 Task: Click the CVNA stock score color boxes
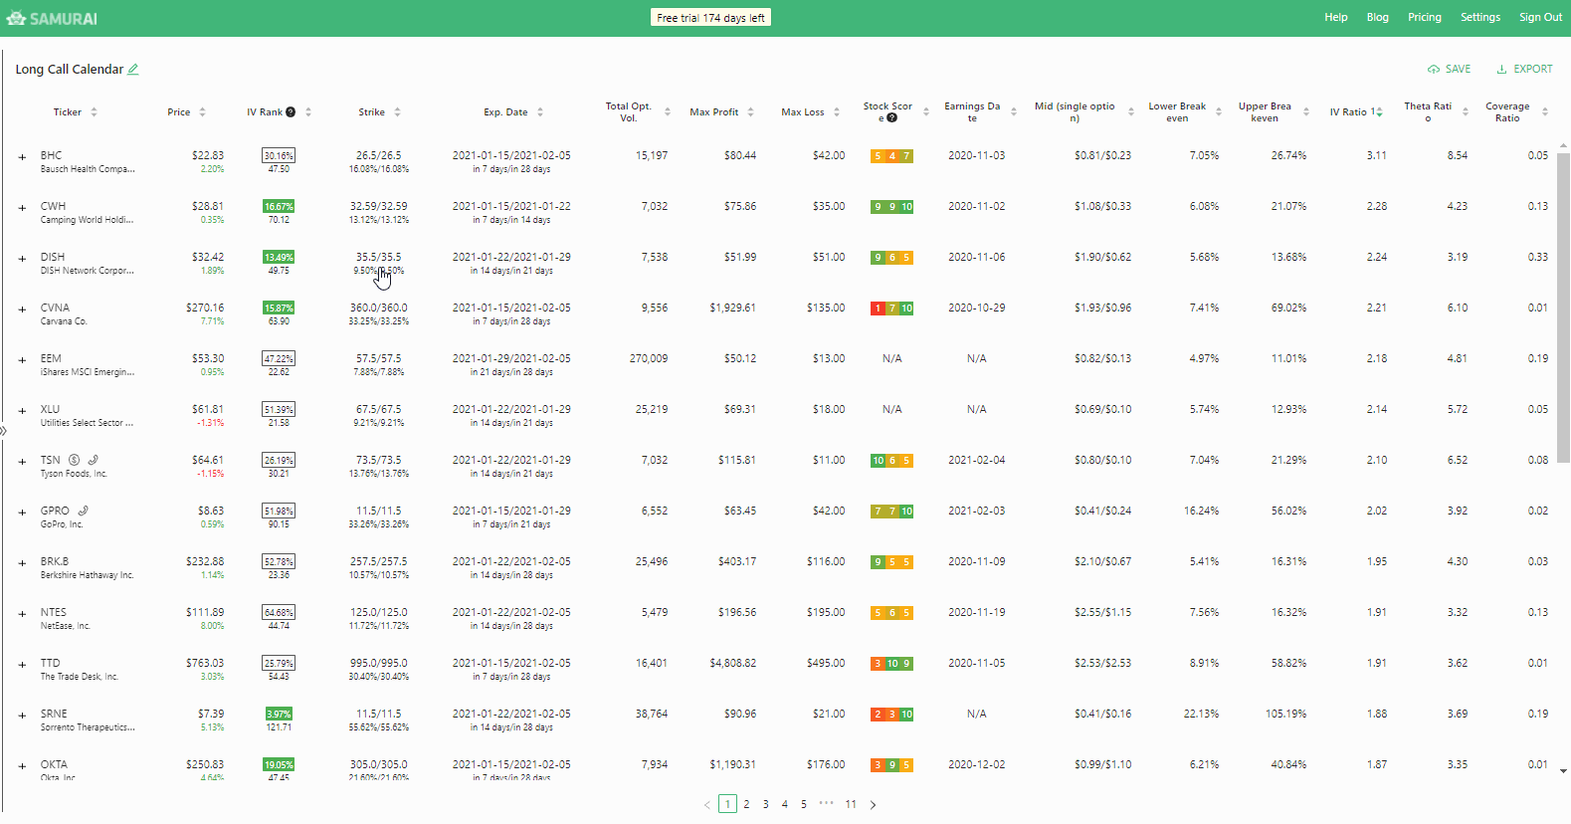point(892,309)
